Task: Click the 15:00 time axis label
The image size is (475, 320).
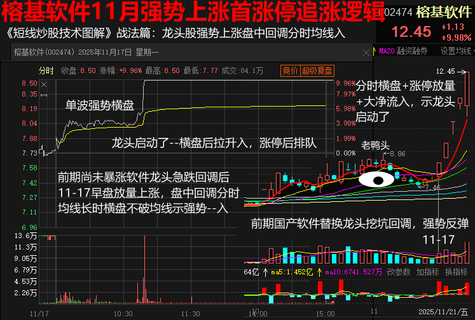Action: click(x=326, y=314)
